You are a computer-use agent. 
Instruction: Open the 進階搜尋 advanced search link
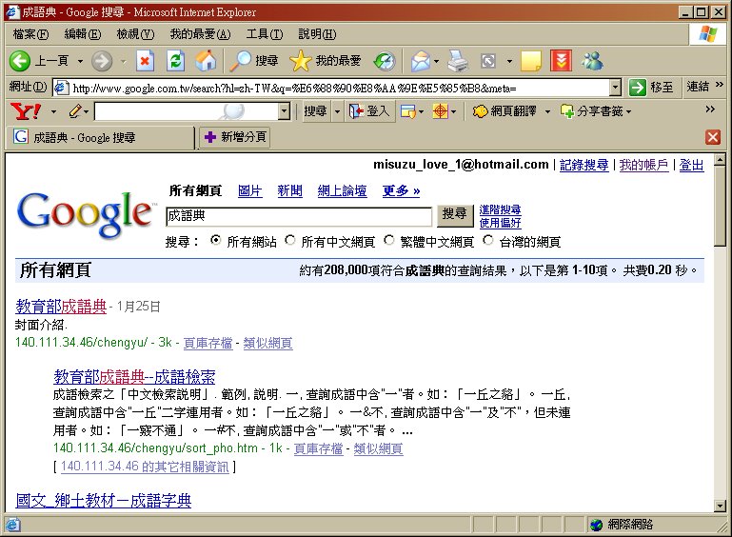pos(500,209)
